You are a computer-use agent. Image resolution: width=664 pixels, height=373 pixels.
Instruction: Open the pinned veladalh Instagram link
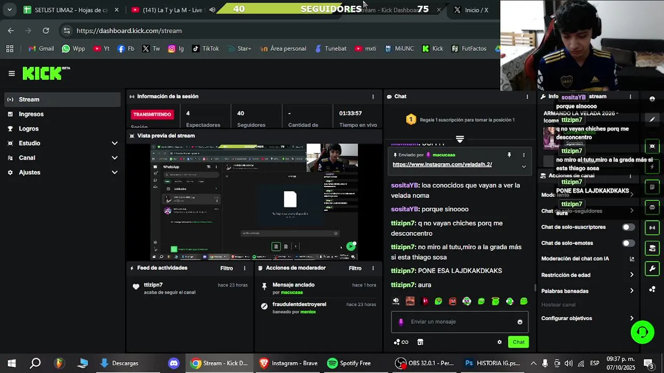pyautogui.click(x=442, y=165)
